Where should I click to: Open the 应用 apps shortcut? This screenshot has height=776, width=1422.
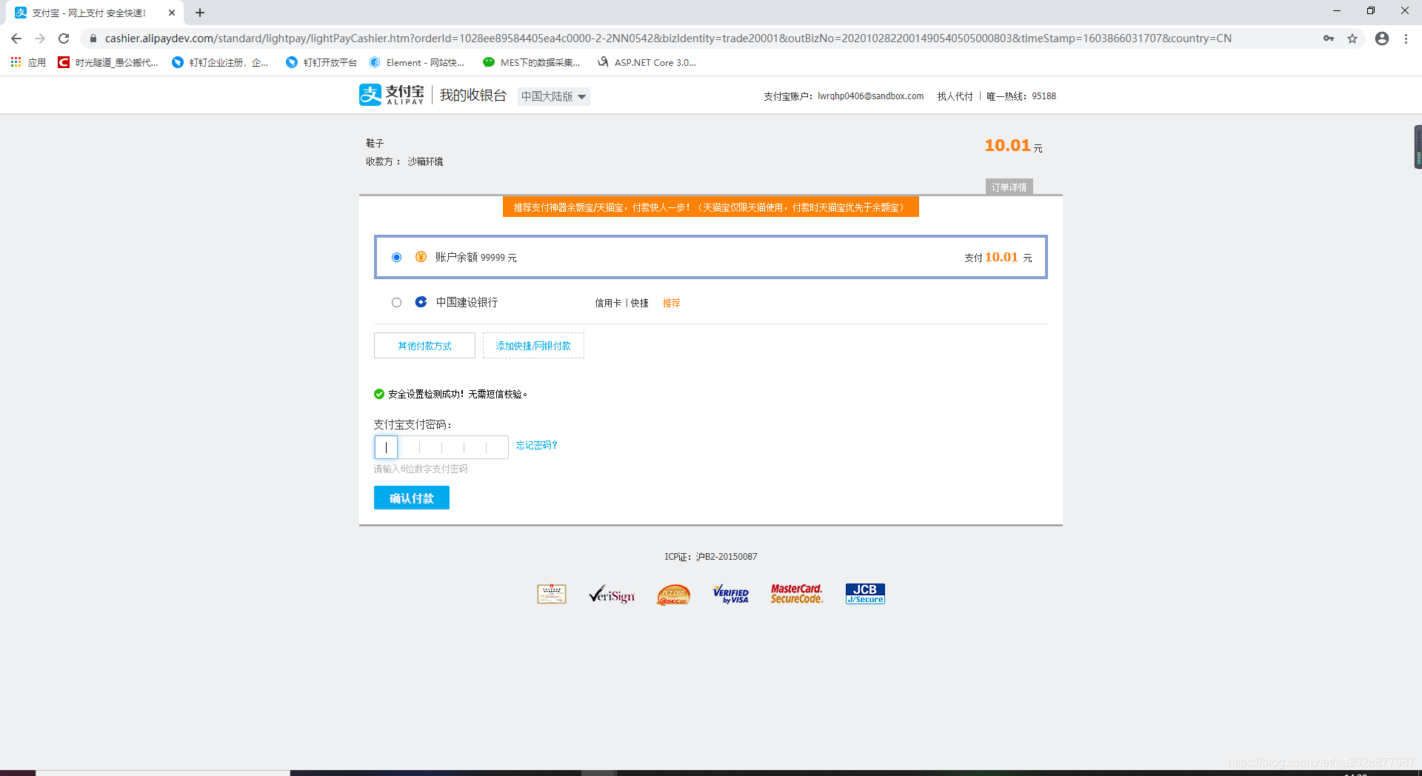coord(28,62)
